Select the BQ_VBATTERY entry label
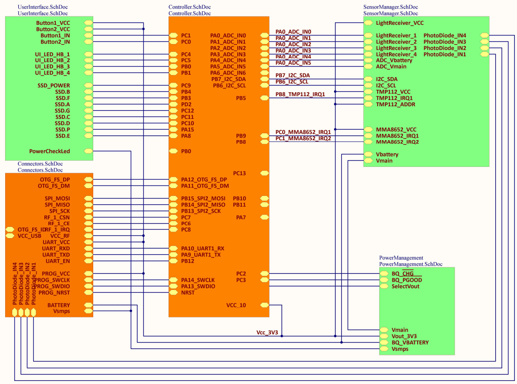This screenshot has height=384, width=517. 410,343
